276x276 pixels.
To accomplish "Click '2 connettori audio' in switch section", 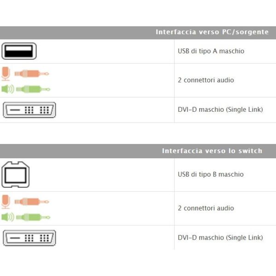I will coord(206,208).
